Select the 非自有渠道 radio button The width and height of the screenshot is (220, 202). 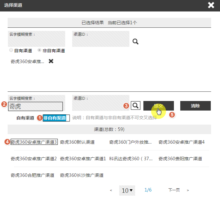click(39, 50)
